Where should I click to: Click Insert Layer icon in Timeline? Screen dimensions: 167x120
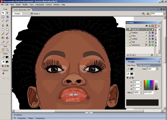pyautogui.click(x=128, y=55)
